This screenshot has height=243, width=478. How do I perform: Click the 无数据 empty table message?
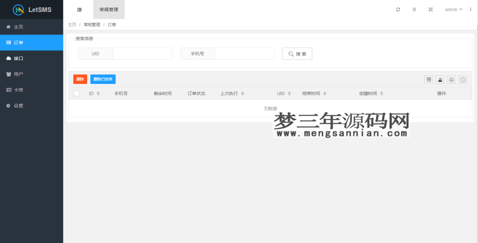[x=270, y=108]
